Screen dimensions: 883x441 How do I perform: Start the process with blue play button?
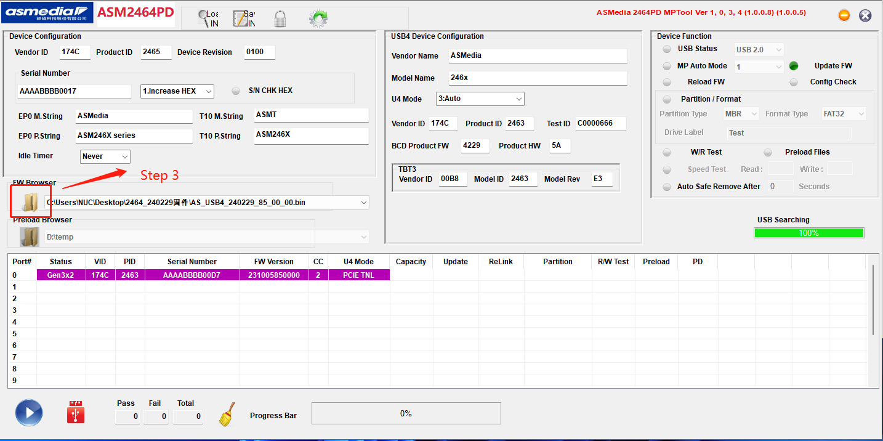[29, 413]
